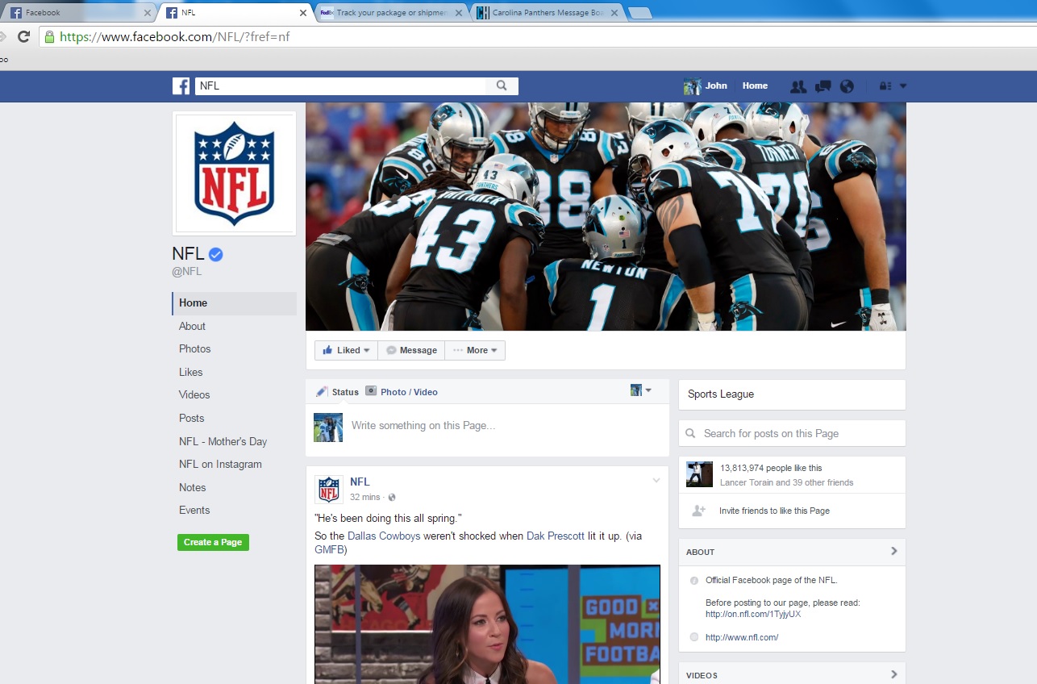Open a new browser tab button
The height and width of the screenshot is (684, 1037).
click(640, 12)
